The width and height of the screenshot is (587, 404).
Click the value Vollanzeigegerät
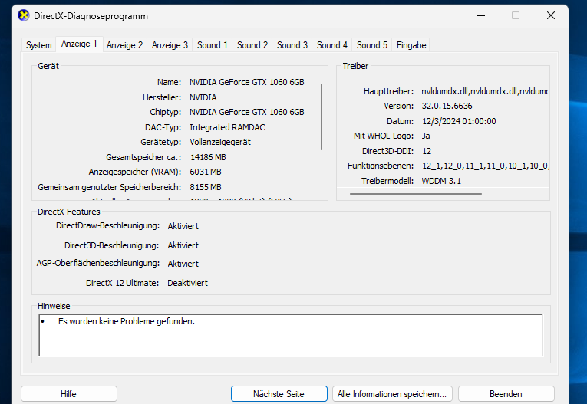220,142
